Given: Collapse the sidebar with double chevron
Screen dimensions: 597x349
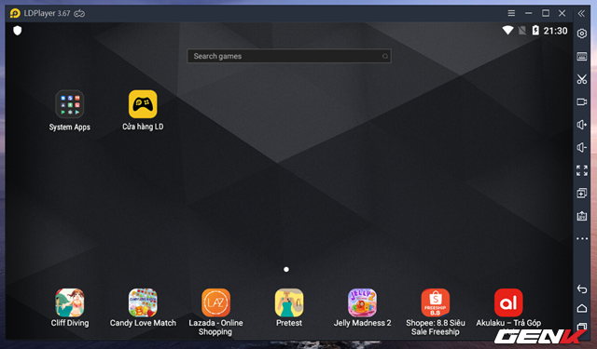Looking at the screenshot, I should point(581,14).
